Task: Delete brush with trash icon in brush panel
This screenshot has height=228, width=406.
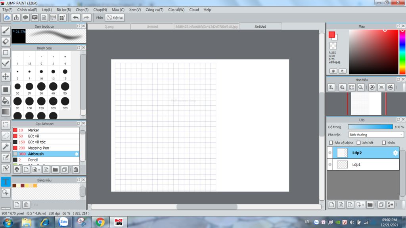Action: click(76, 169)
